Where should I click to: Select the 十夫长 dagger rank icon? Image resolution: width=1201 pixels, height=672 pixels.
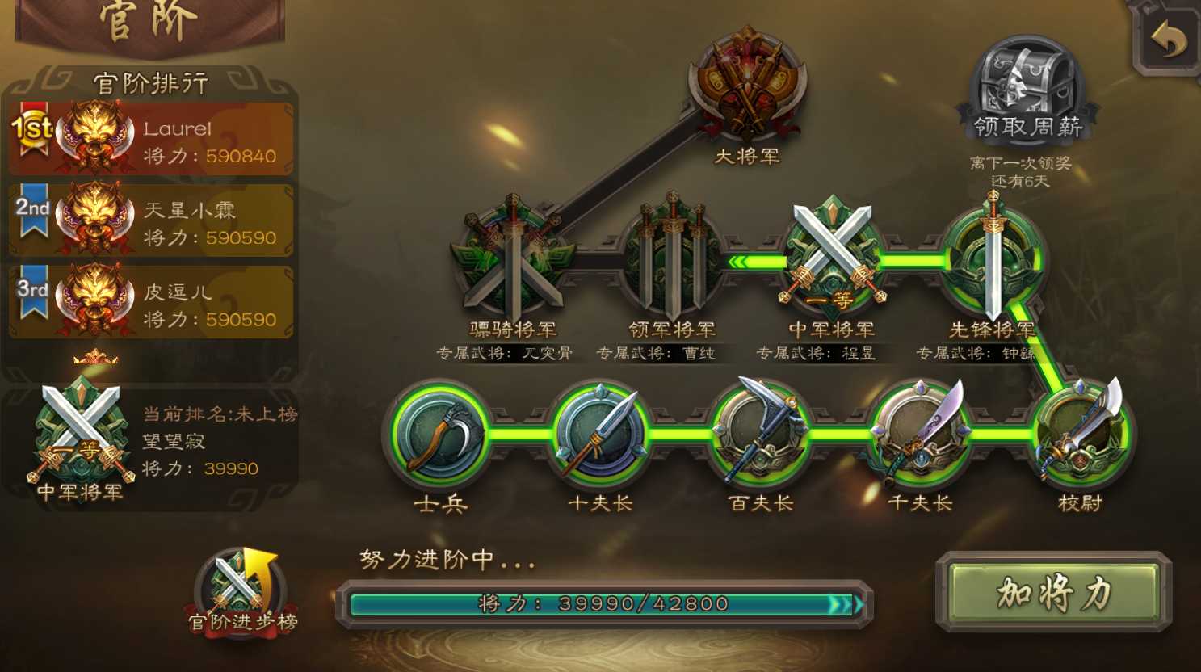tap(600, 435)
